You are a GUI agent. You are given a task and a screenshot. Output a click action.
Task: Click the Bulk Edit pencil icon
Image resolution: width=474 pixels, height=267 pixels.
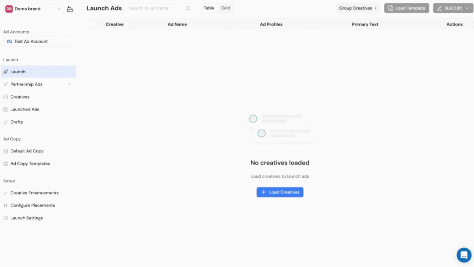[439, 9]
